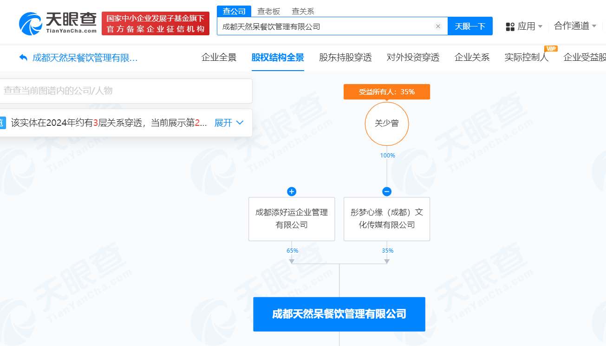Image resolution: width=606 pixels, height=346 pixels.
Task: Go back using the blue arrow icon
Action: tap(23, 58)
